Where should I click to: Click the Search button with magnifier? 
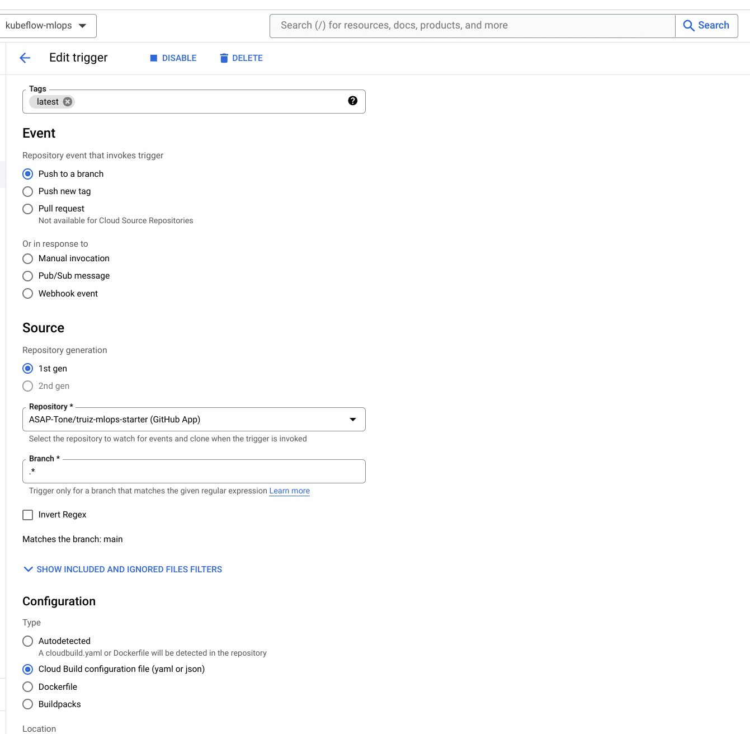coord(706,26)
